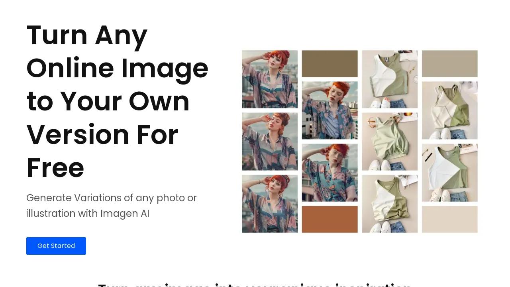Viewport: 510px width, 287px height.
Task: Select the bottom-left red-haired woman photo
Action: (x=270, y=204)
